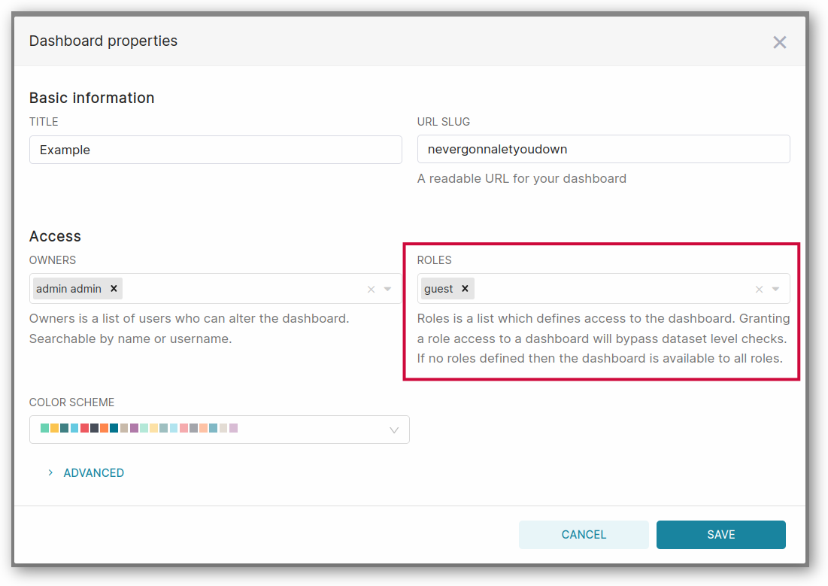Screen dimensions: 828x586
Task: Click the URL slug field "nevergonnaletyoudown"
Action: click(x=603, y=149)
